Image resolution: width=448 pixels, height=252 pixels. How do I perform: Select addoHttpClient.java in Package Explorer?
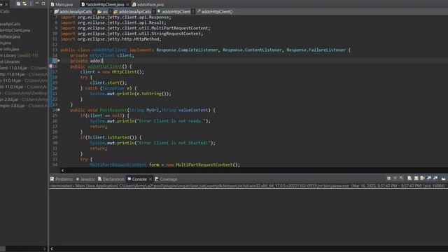coord(15,30)
